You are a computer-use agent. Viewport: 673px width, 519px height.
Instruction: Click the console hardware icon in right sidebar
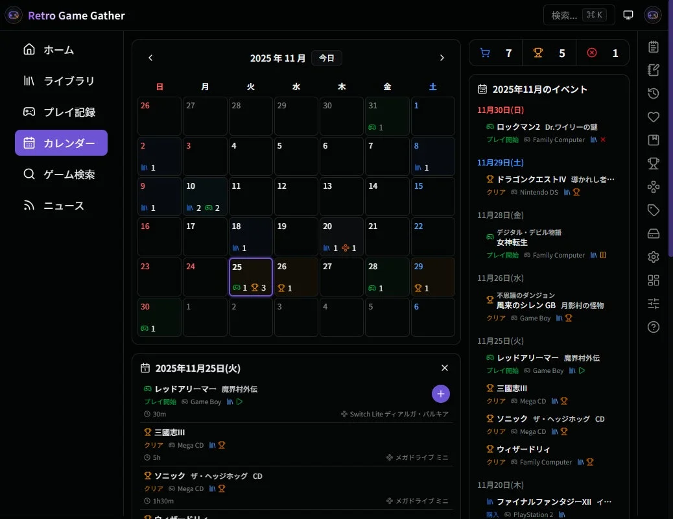pos(653,233)
